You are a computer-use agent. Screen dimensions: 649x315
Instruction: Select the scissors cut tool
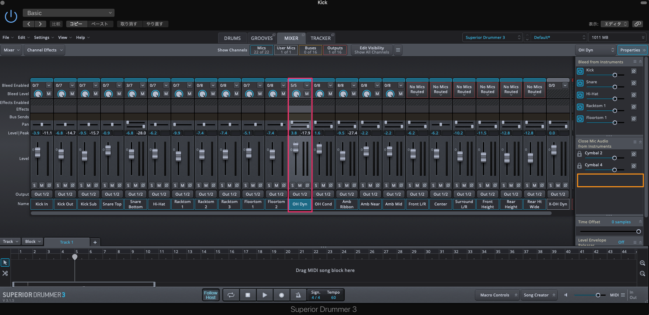point(5,273)
